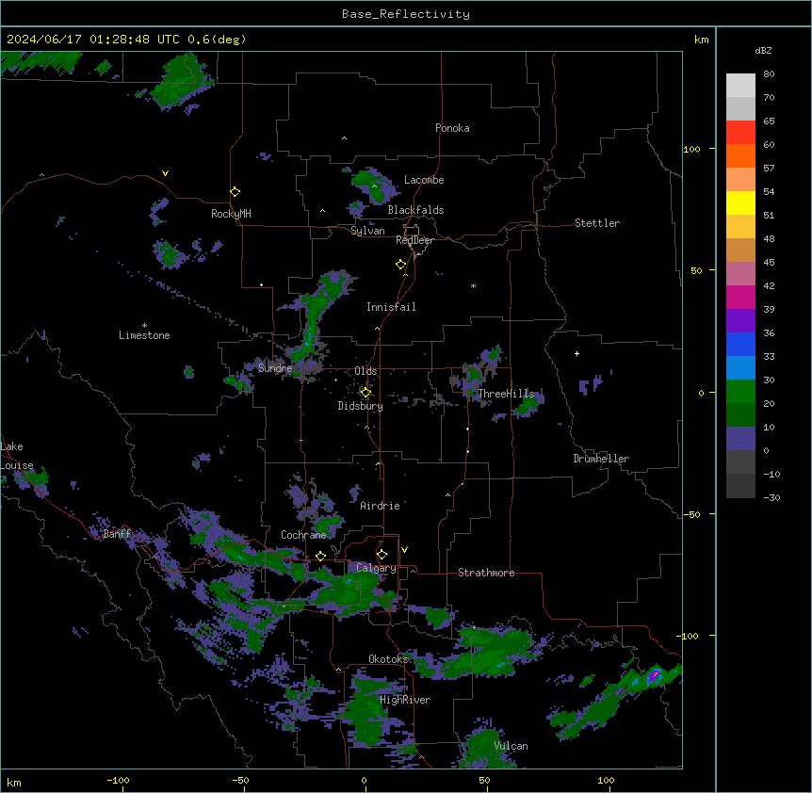Click the Lake Louise label
This screenshot has height=793, width=812.
17,456
